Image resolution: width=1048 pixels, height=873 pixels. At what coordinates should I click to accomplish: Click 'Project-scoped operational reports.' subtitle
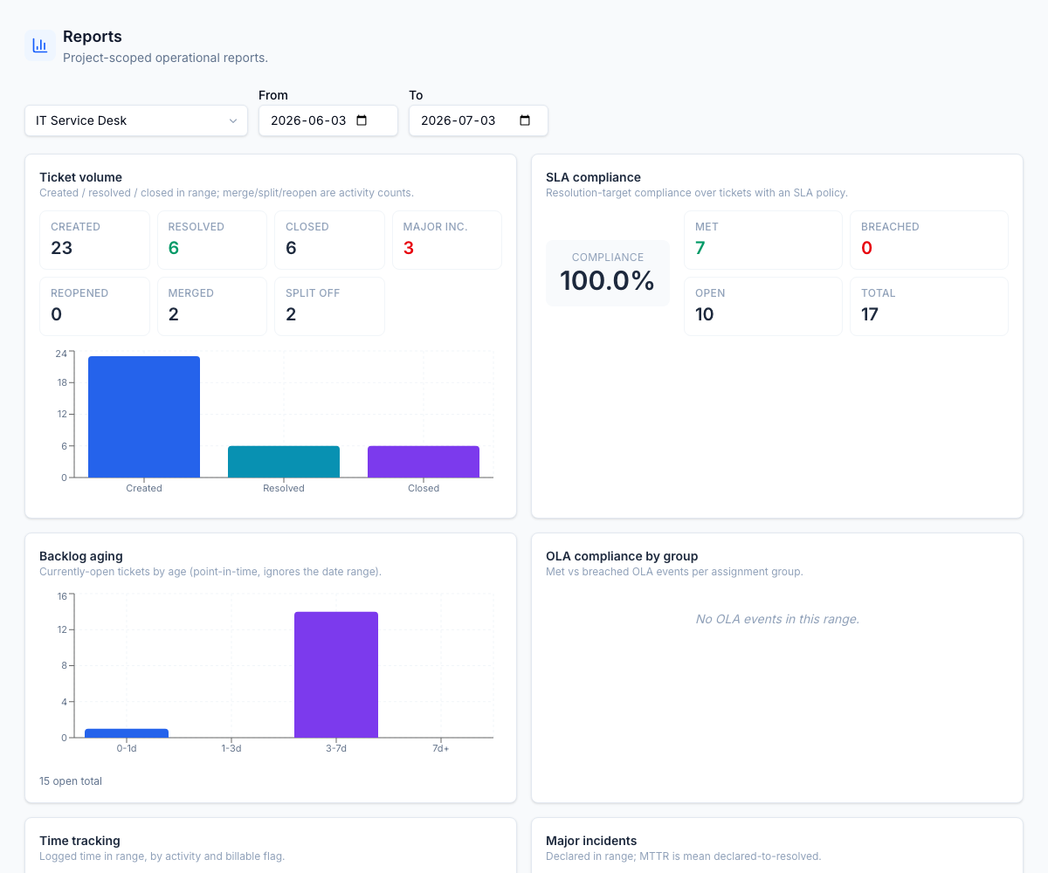click(165, 58)
